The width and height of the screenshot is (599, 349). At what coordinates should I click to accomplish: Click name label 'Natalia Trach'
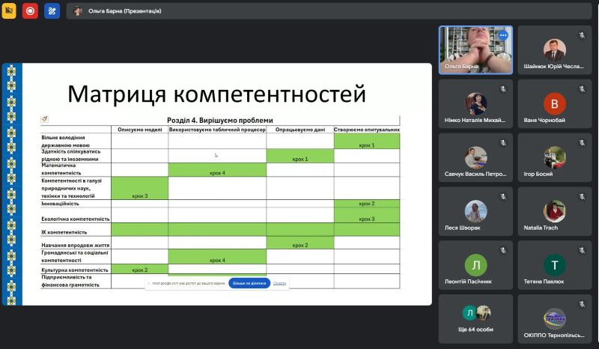point(541,228)
